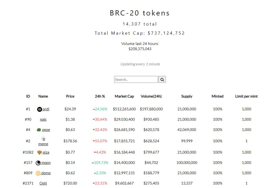Image resolution: width=277 pixels, height=188 pixels.
Task: Select moon's green 109.73% change value
Action: tap(101, 163)
